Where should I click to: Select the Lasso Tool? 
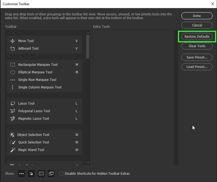(x=26, y=103)
